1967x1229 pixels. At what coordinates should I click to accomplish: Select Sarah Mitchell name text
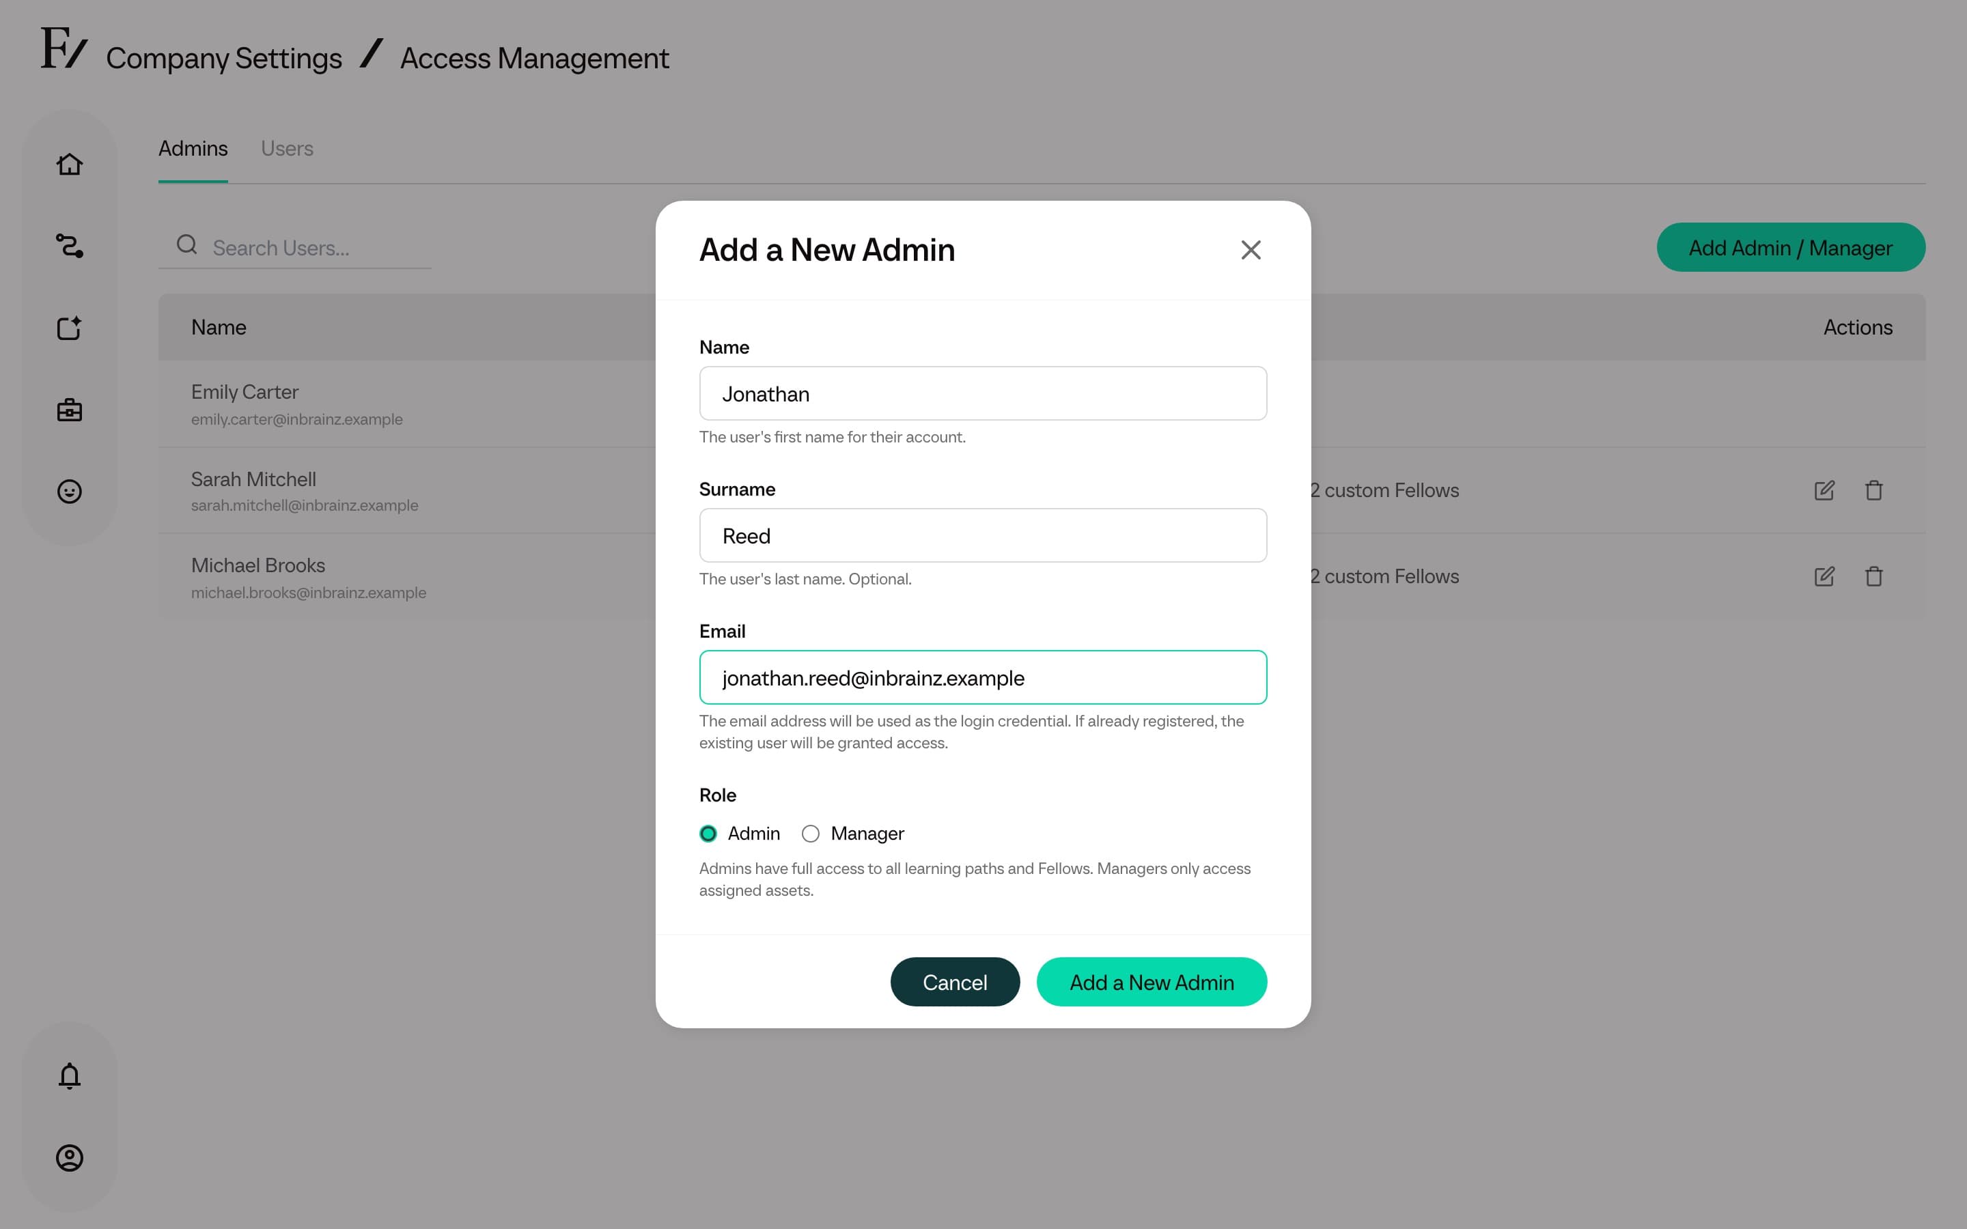click(253, 479)
